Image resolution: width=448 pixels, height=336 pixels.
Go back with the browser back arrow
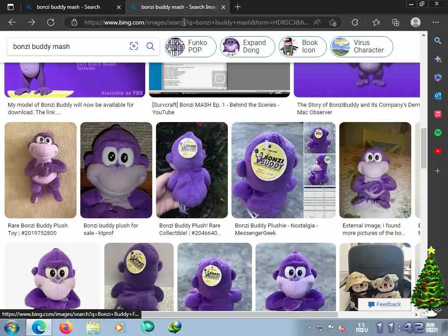tap(12, 22)
